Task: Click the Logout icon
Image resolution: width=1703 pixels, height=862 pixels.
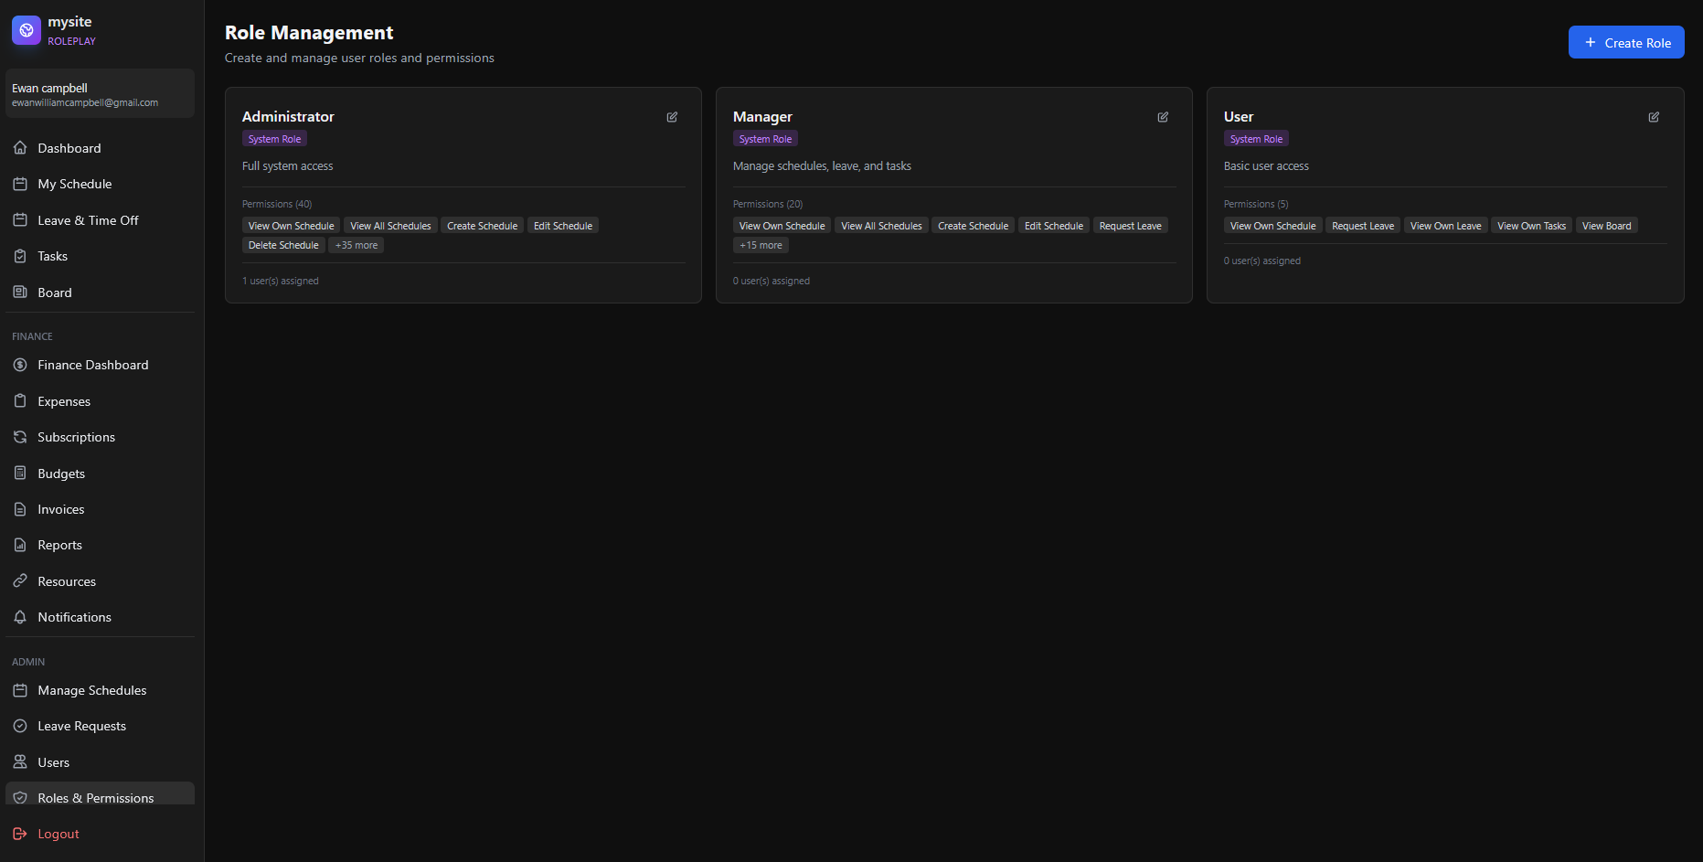Action: coord(20,834)
